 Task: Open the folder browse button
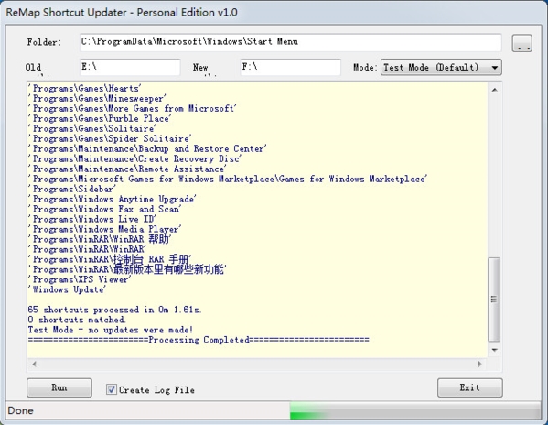coord(522,43)
